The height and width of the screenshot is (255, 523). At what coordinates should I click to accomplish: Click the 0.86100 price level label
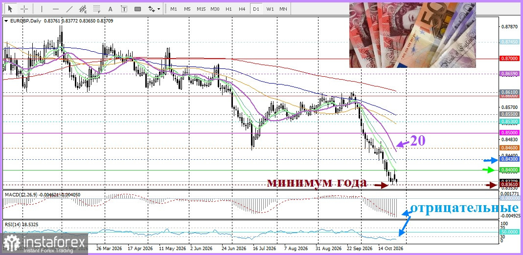509,92
